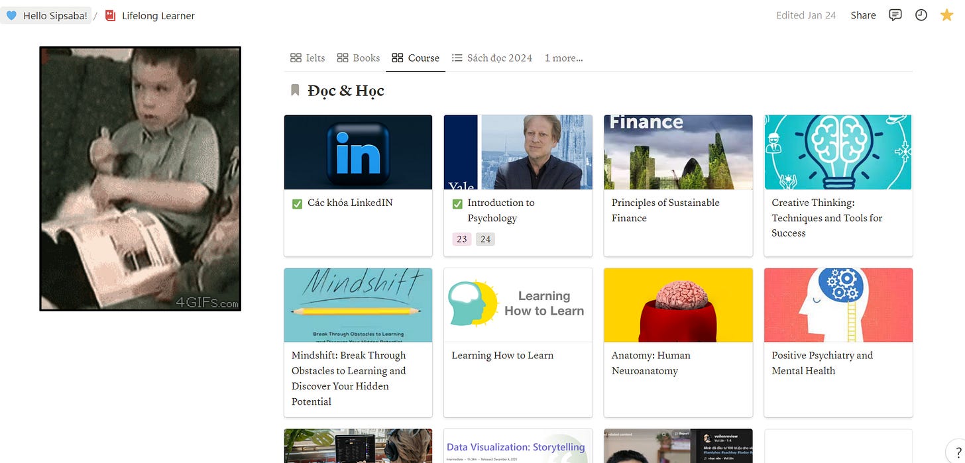Click the boy reading GIF image
965x463 pixels.
141,179
